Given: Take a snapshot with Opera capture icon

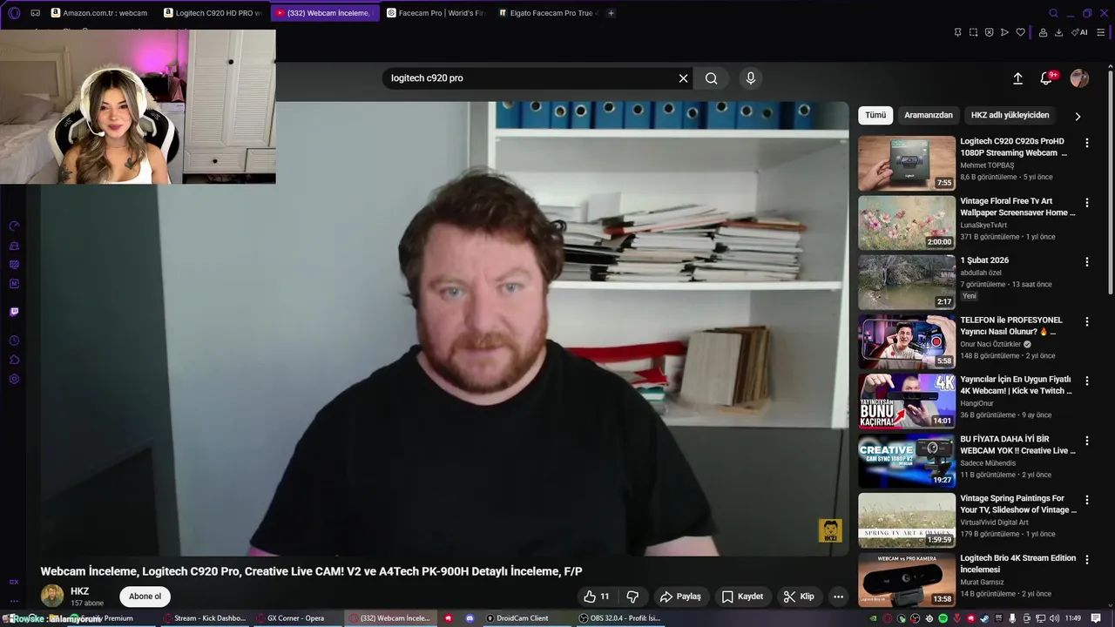Looking at the screenshot, I should [x=973, y=32].
